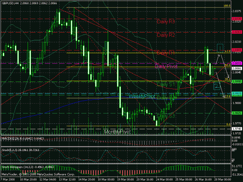243x182 pixels.
Task: Click the Fibonacci 0.0 level label
Action: [228, 124]
